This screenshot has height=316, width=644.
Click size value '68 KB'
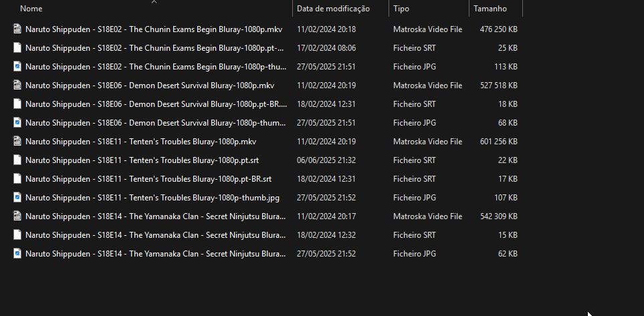click(x=508, y=123)
